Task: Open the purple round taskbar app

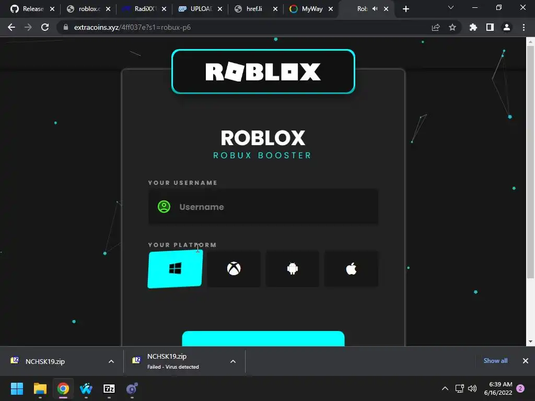Action: [132, 388]
